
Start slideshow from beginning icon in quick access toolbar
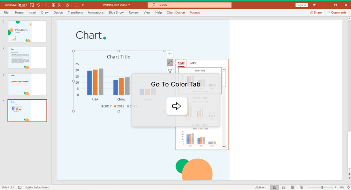(53, 5)
